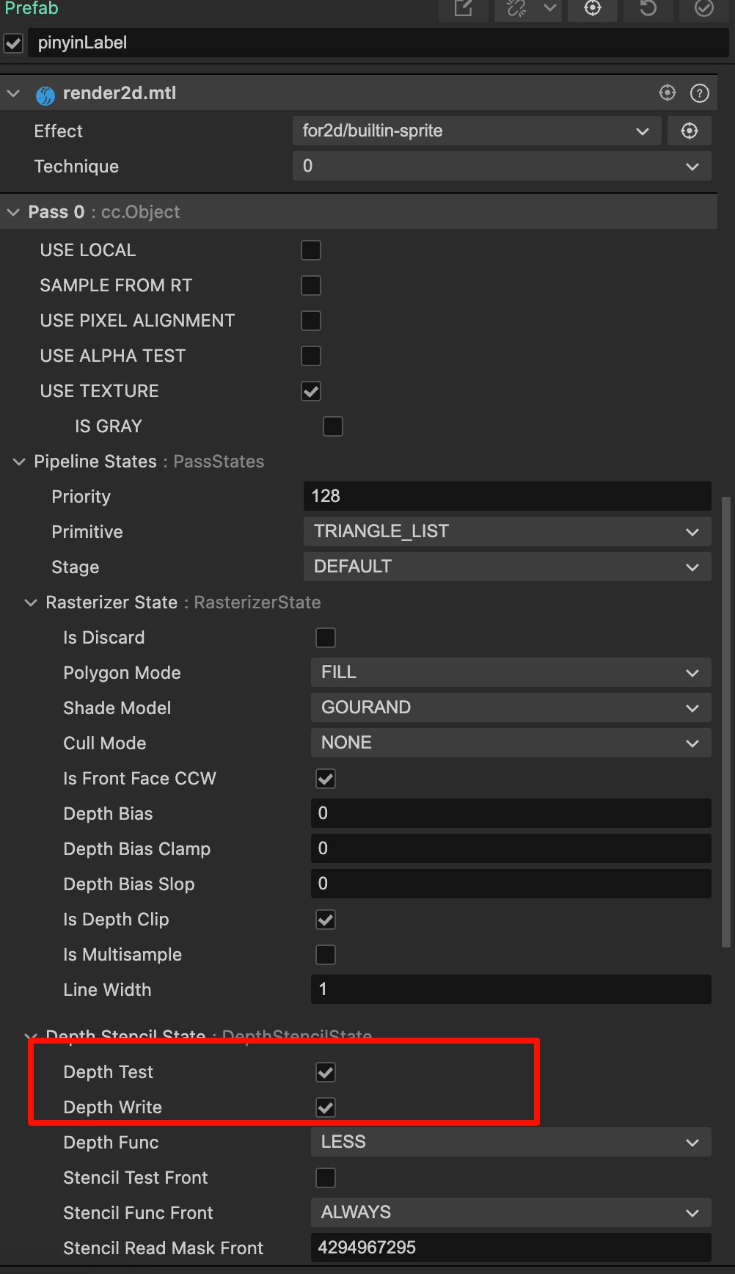Click the locate prefab asset icon
The height and width of the screenshot is (1274, 735).
(x=593, y=9)
